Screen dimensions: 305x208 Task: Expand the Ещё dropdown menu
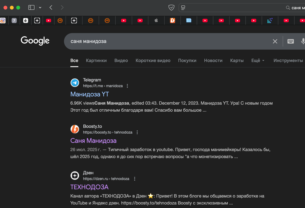[x=258, y=60]
